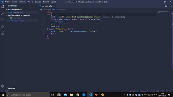The image size is (173, 97).
Task: Launch Microsoft Store from the taskbar
Action: pyautogui.click(x=59, y=95)
